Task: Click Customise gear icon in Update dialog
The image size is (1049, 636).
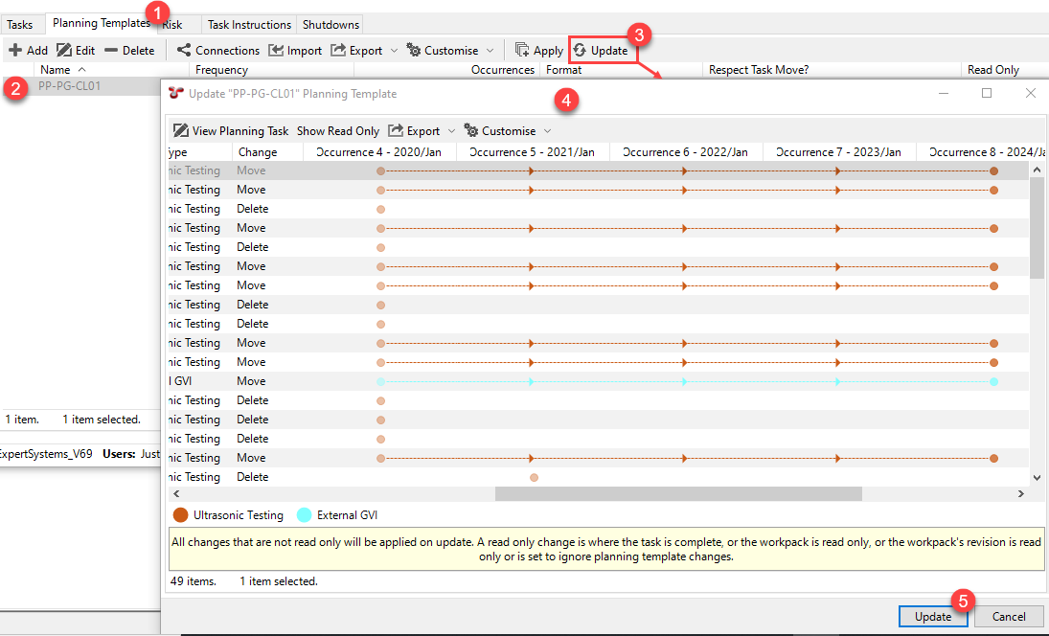Action: (x=471, y=130)
